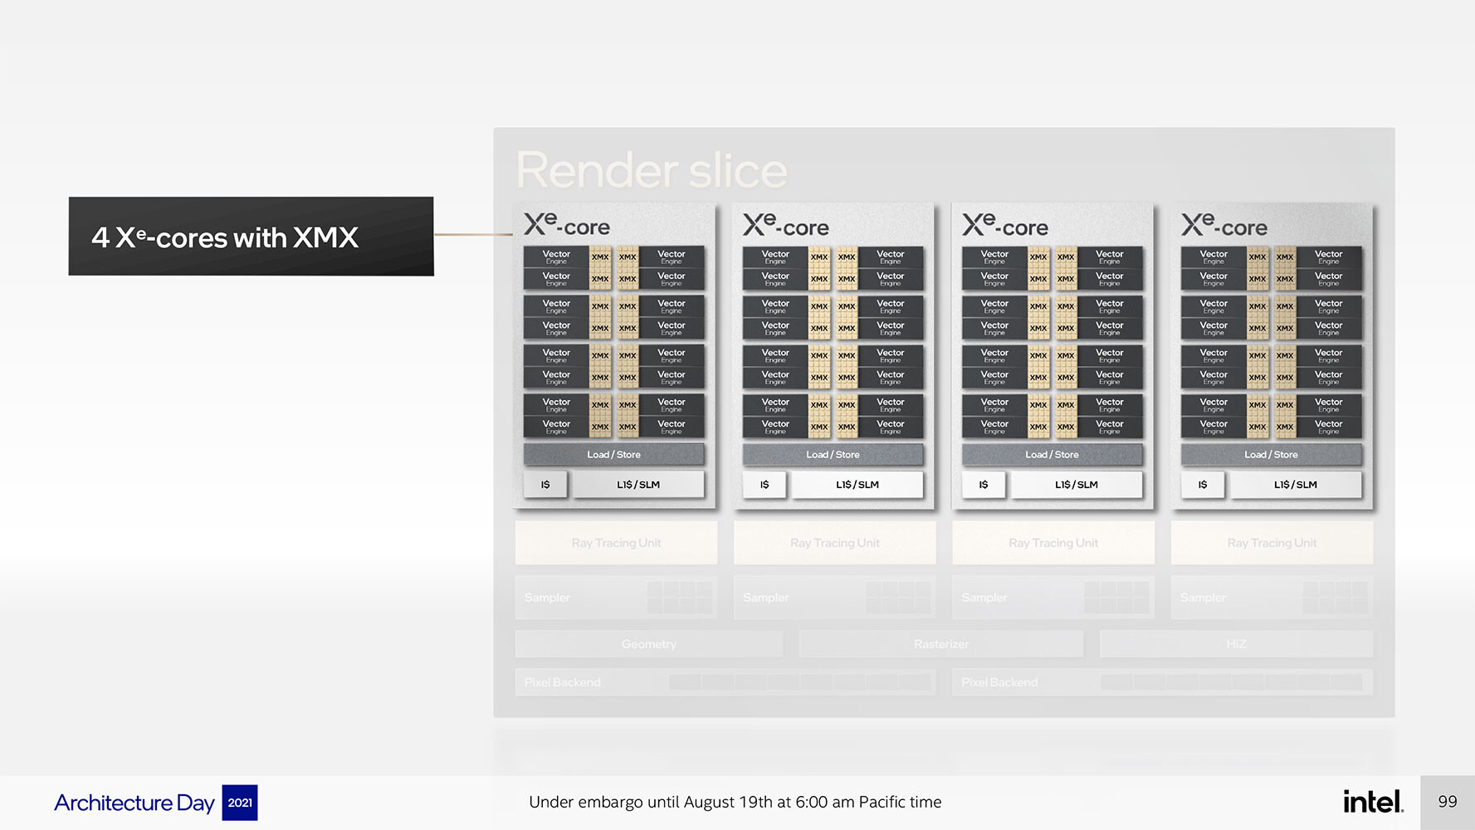The height and width of the screenshot is (830, 1475).
Task: Click the Geometry block
Action: click(x=649, y=644)
